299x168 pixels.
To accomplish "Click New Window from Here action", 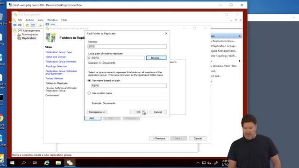I will (224, 66).
